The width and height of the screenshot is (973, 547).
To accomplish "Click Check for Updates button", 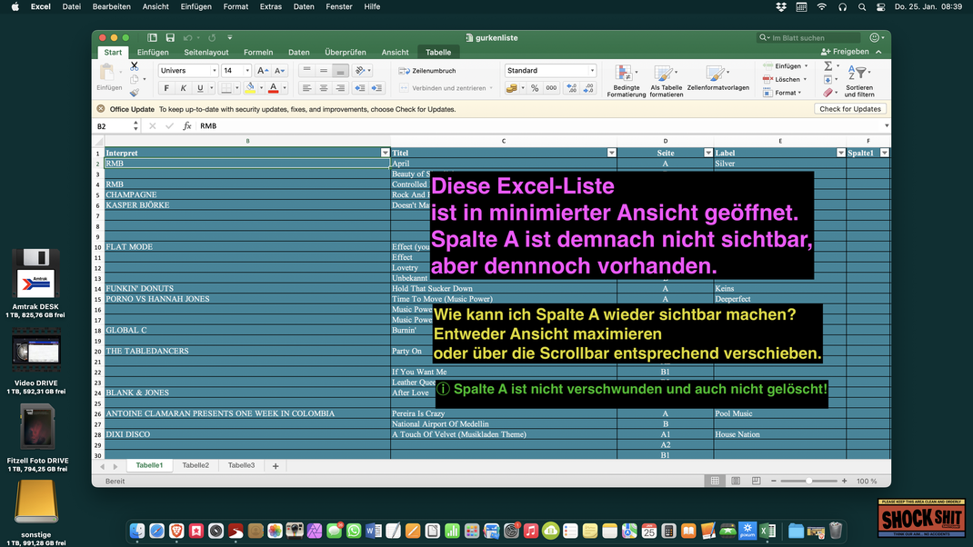I will coord(850,109).
